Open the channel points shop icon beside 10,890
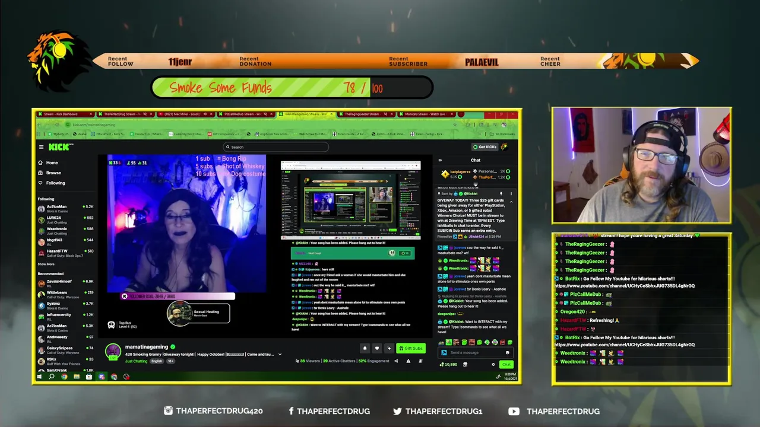 tap(465, 364)
